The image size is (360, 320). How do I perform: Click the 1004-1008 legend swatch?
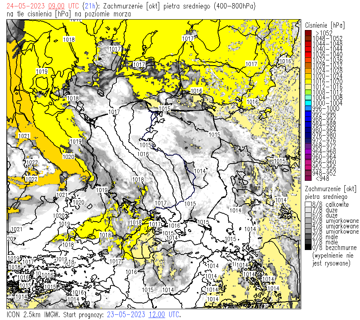308,98
